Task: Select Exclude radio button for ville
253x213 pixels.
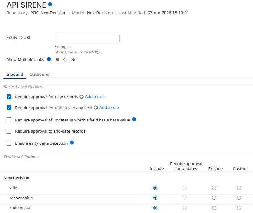Action: [x=214, y=188]
